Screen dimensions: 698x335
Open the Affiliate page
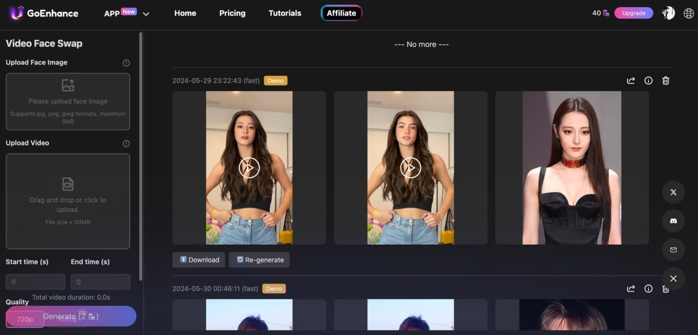point(341,13)
